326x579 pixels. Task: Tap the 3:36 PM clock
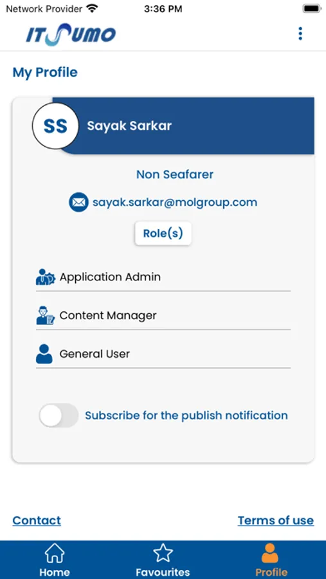[163, 9]
